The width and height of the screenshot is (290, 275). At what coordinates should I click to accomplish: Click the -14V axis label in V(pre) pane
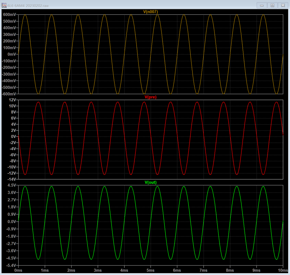12,179
